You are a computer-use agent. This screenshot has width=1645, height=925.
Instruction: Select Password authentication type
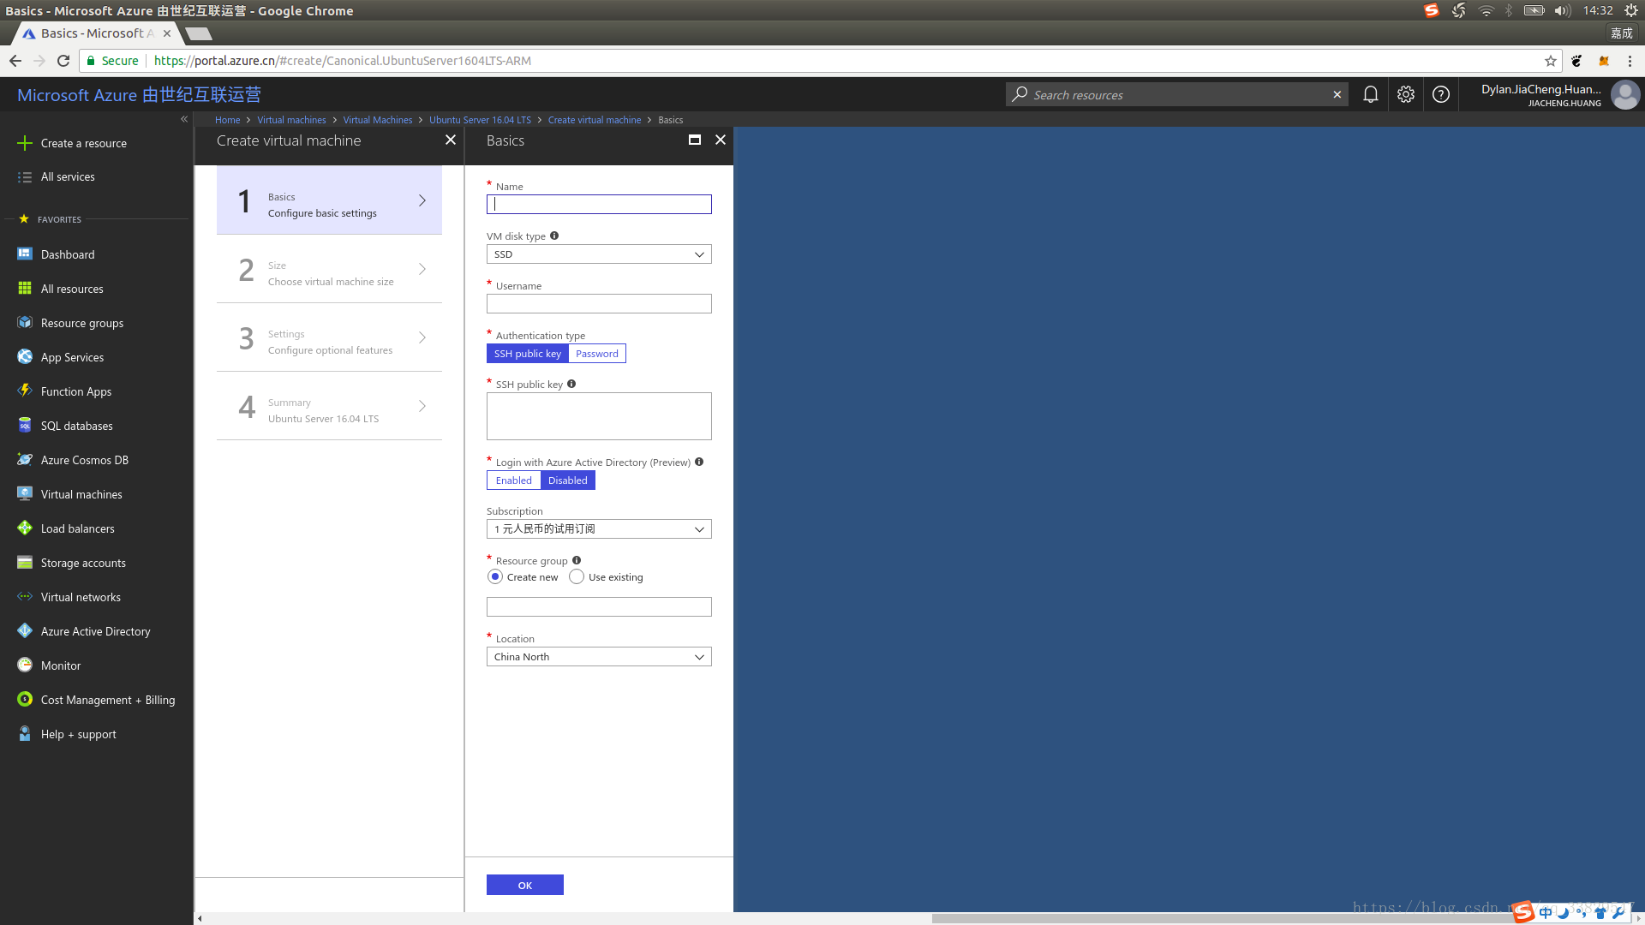click(x=597, y=354)
